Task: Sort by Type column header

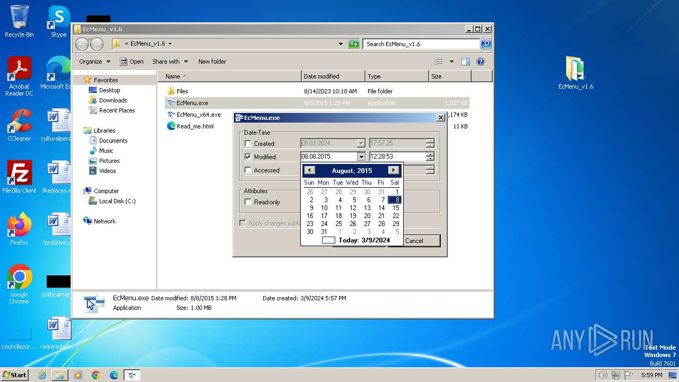Action: point(397,76)
